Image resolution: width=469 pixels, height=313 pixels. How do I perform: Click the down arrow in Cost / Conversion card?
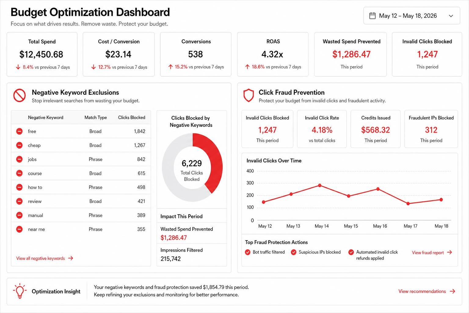[x=93, y=67]
